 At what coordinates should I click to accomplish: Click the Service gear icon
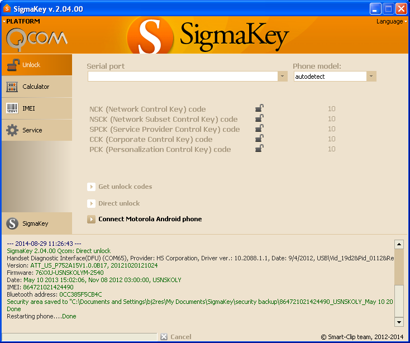pyautogui.click(x=12, y=130)
